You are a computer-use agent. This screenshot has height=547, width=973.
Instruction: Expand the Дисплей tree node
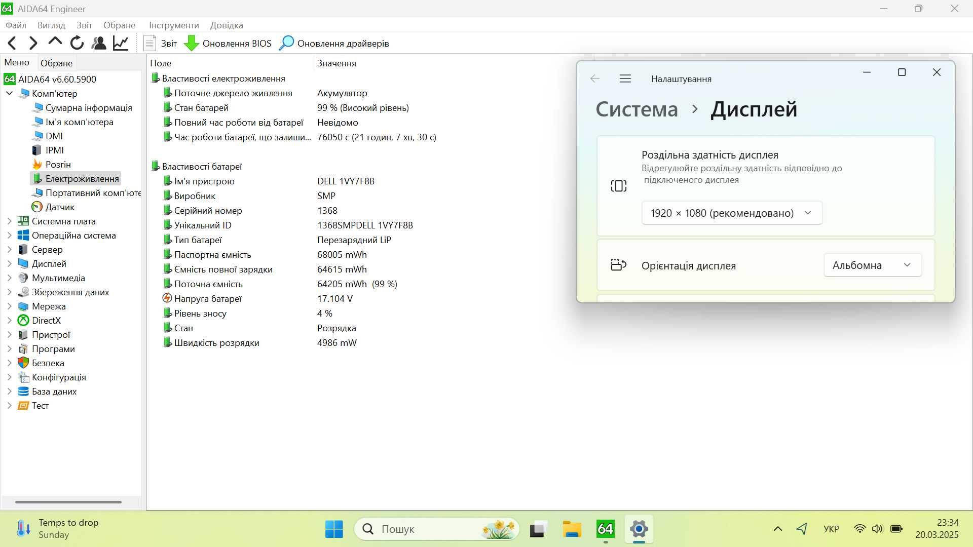point(9,263)
